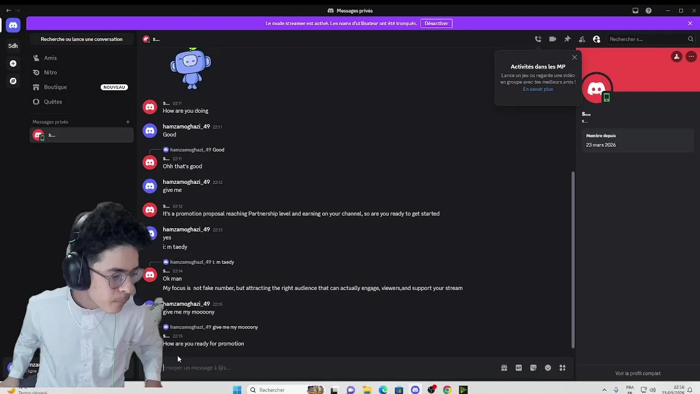Click the message "How are you ready for promotion"
The height and width of the screenshot is (394, 700).
coord(203,344)
